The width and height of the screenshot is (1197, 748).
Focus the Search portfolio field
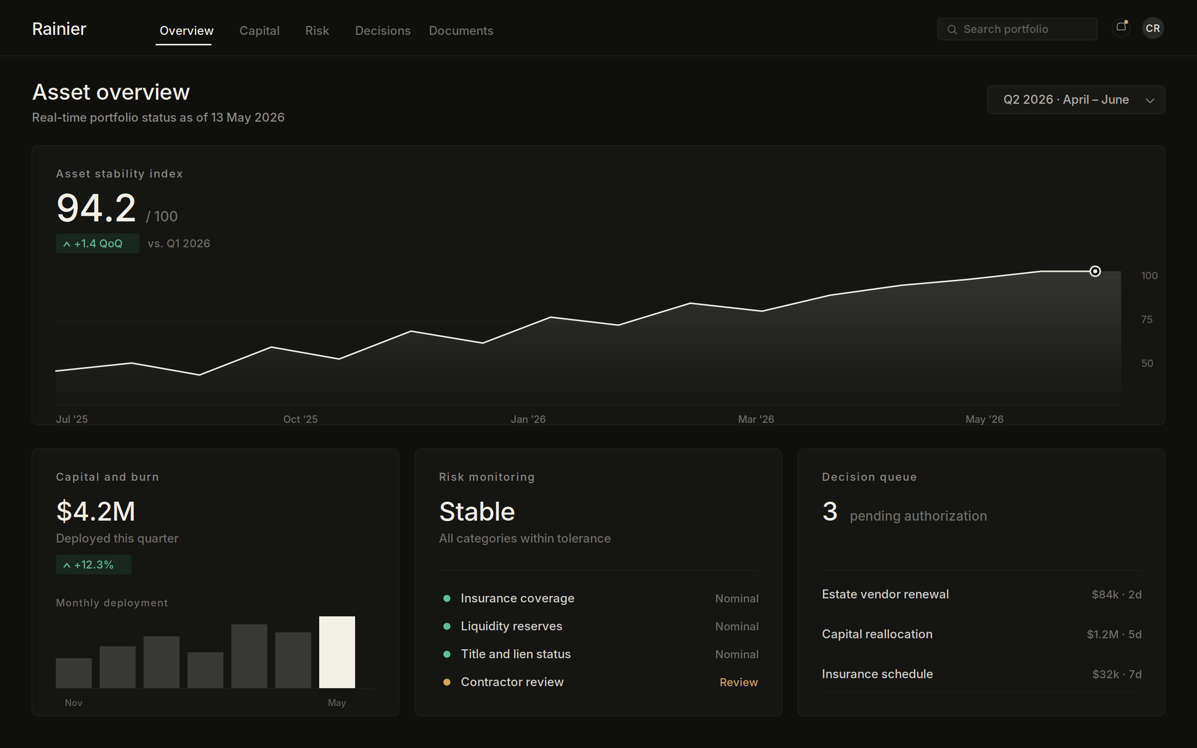click(1017, 29)
